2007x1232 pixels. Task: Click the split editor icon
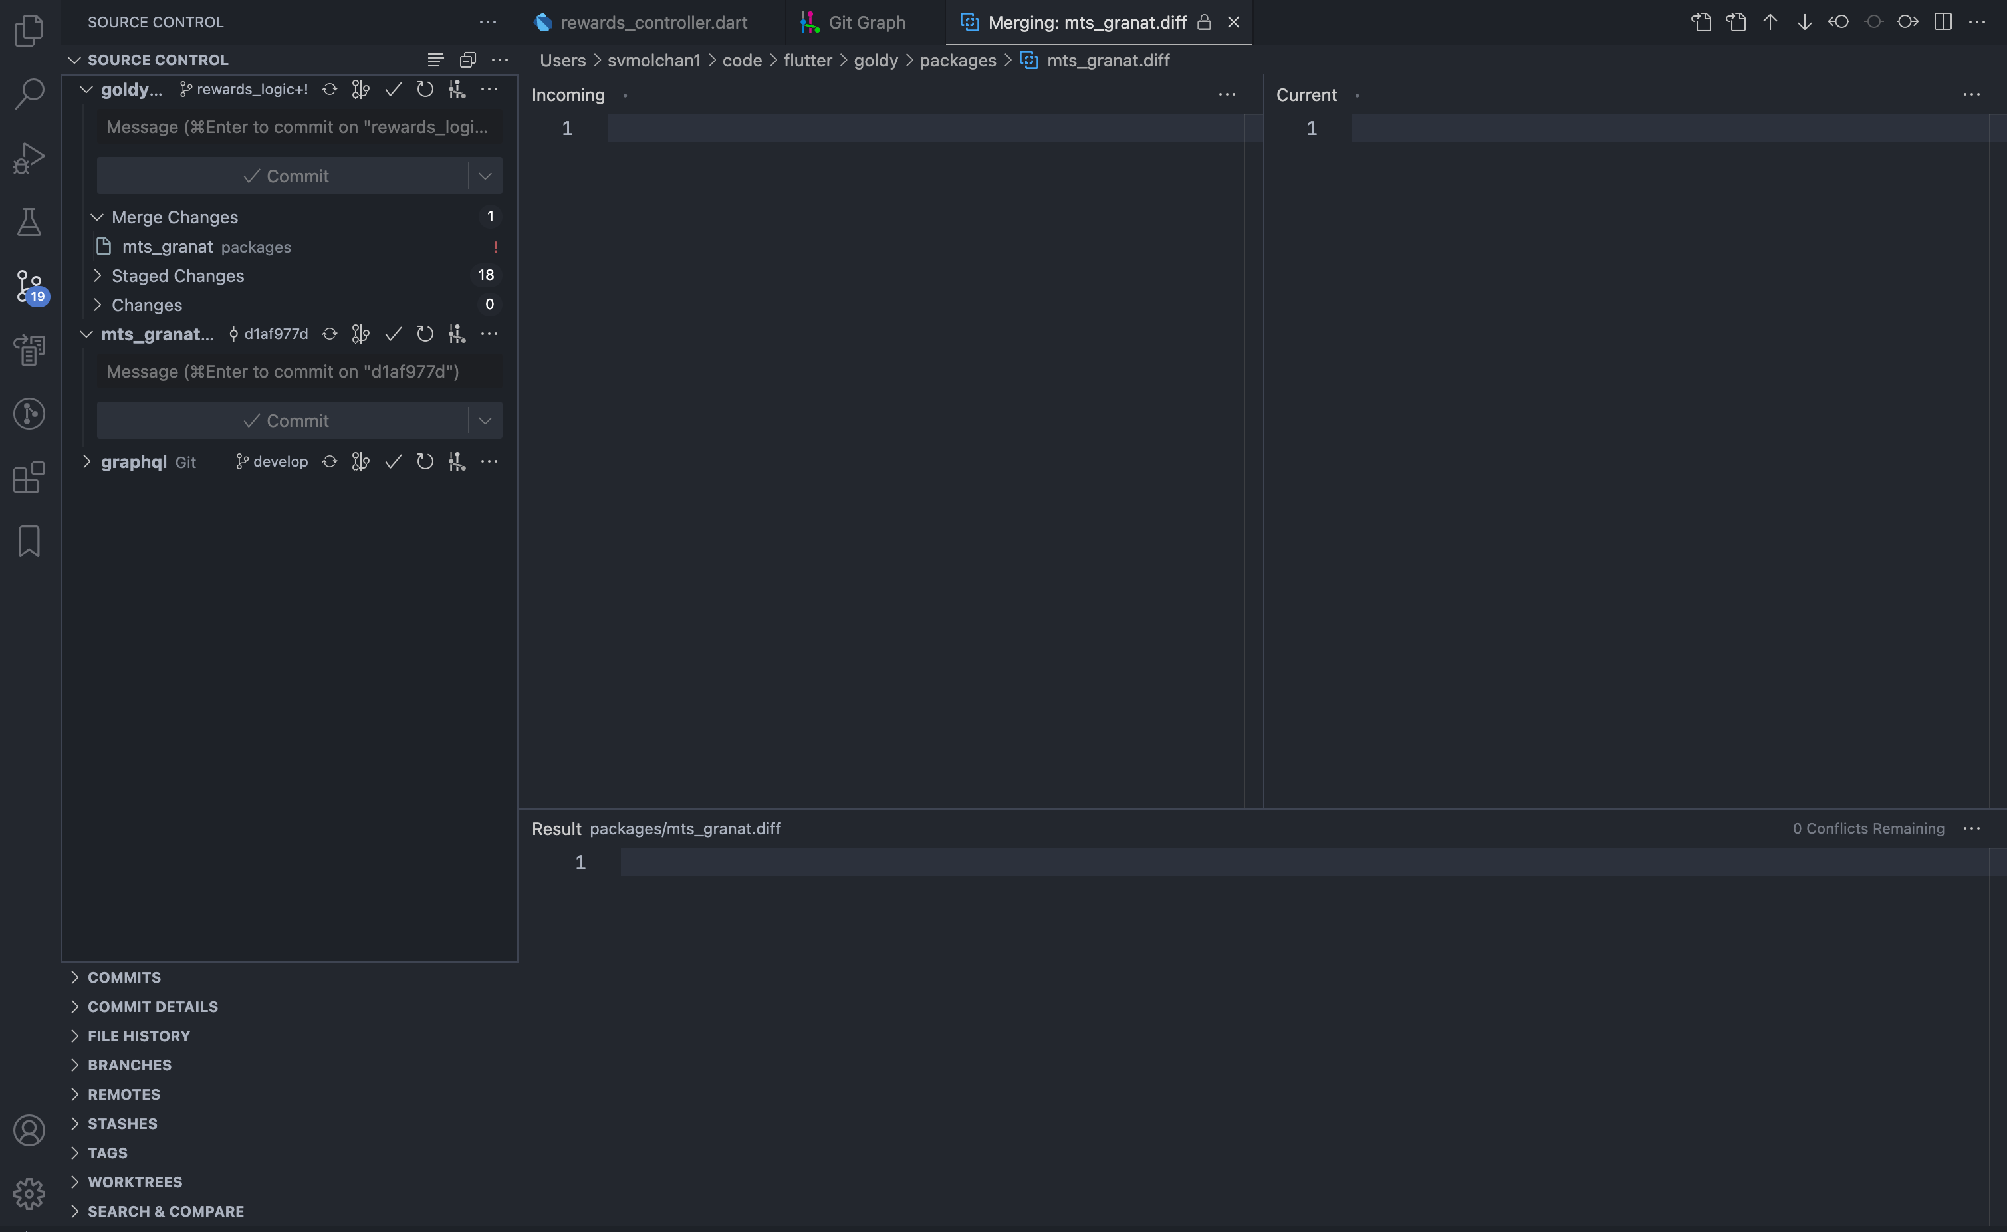(1943, 22)
